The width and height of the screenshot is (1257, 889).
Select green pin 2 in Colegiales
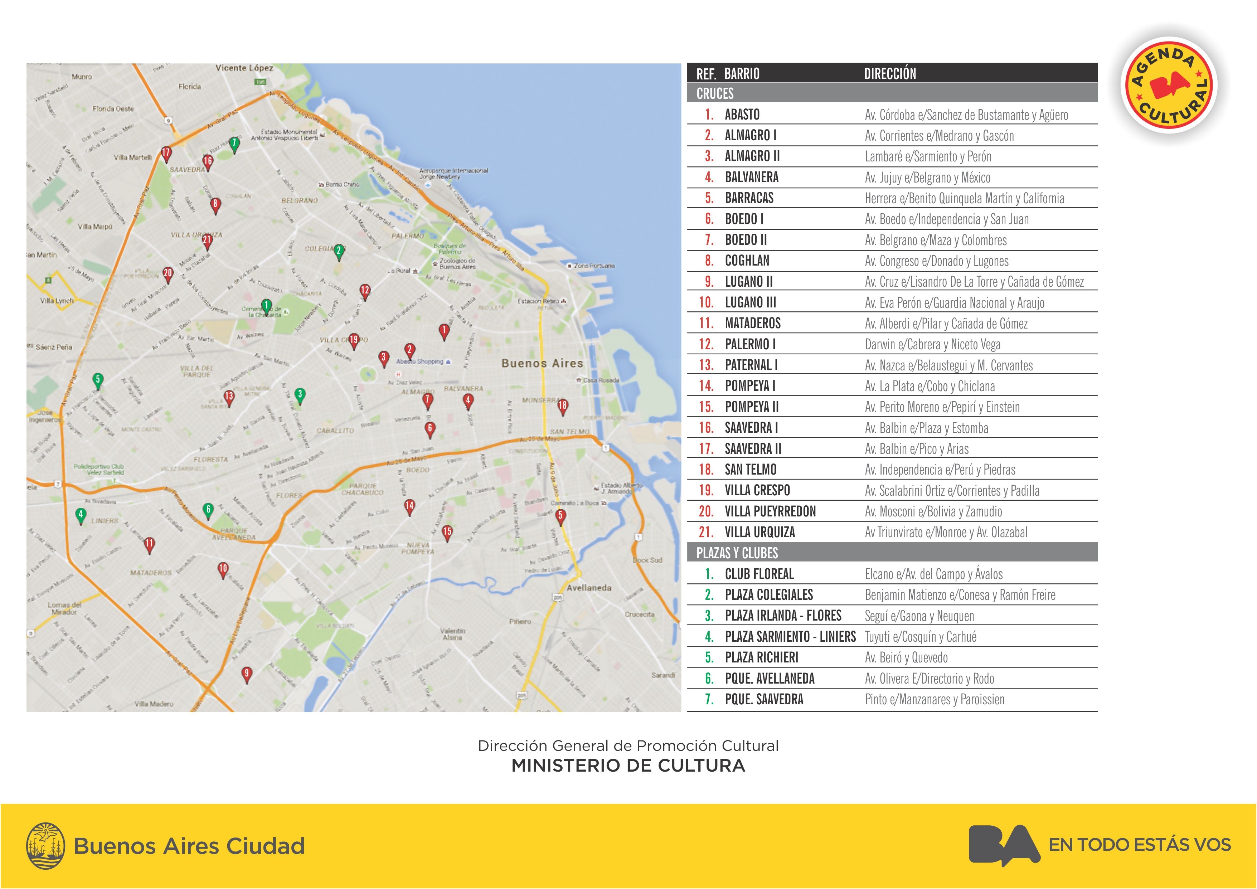pos(339,252)
